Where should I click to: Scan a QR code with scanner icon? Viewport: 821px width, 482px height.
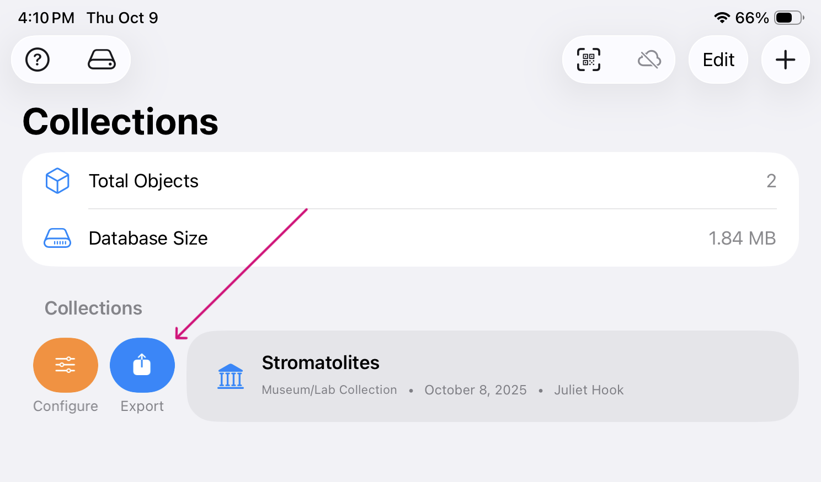pyautogui.click(x=589, y=59)
